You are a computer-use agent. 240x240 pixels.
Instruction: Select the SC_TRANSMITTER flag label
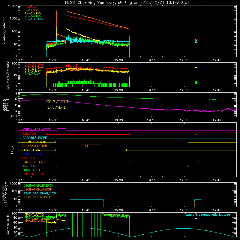[34, 146]
